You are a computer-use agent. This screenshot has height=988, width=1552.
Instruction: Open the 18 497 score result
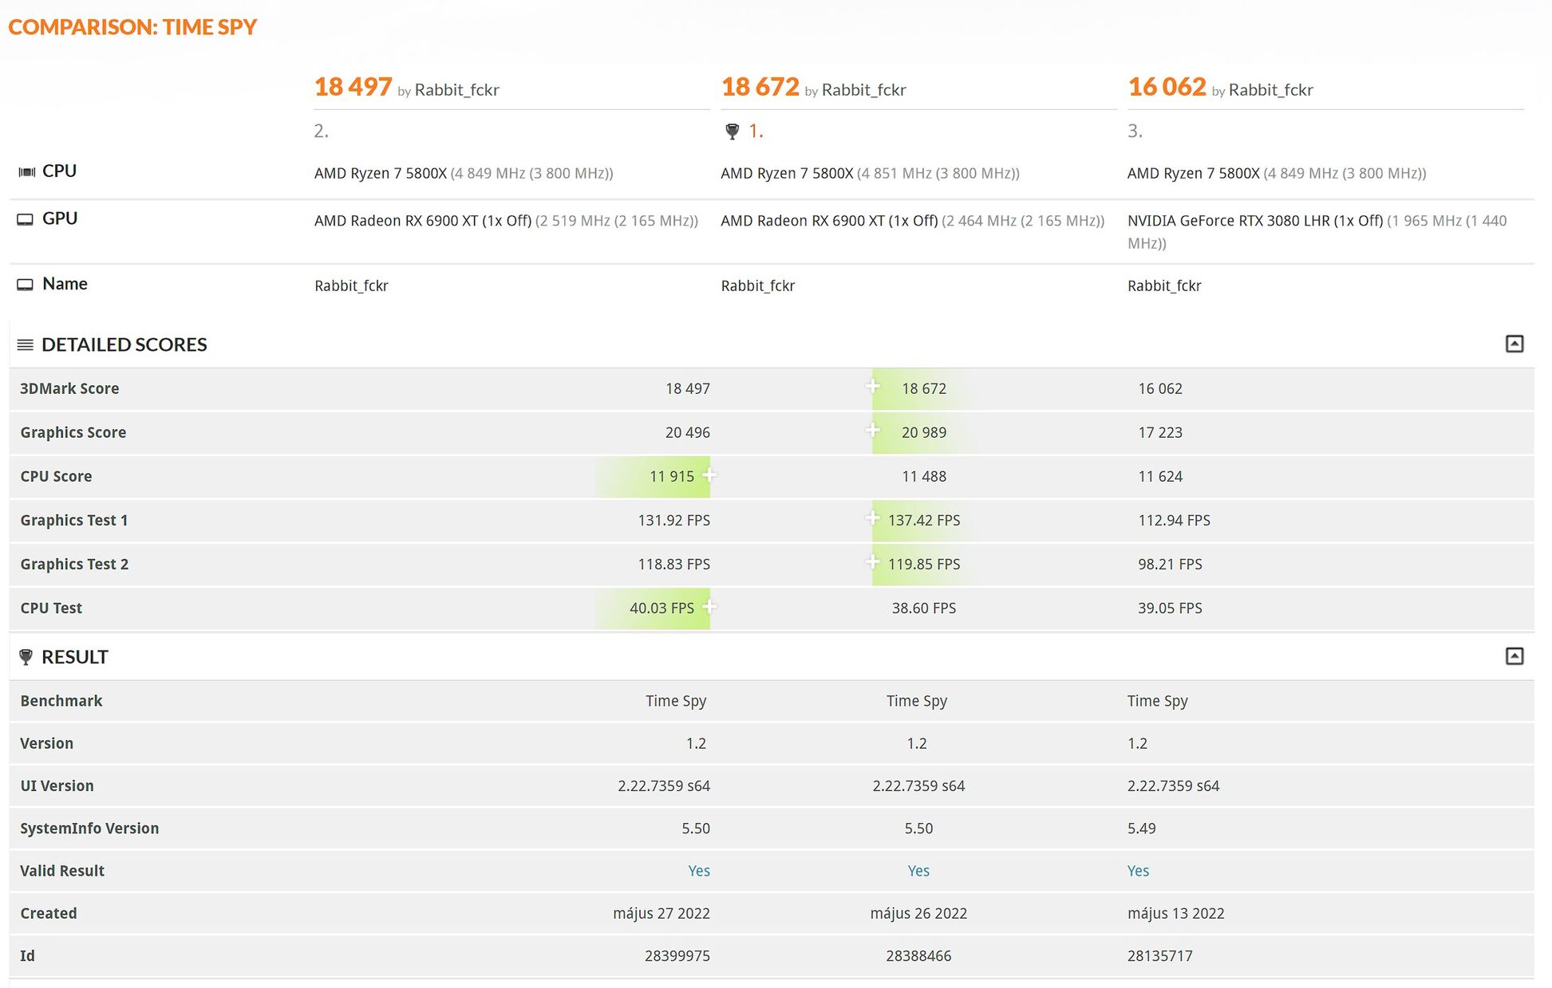[353, 86]
